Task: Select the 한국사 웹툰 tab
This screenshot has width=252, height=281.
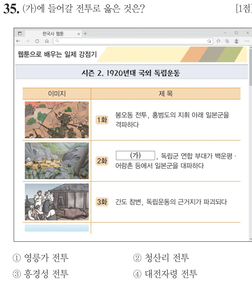Action: tap(53, 33)
